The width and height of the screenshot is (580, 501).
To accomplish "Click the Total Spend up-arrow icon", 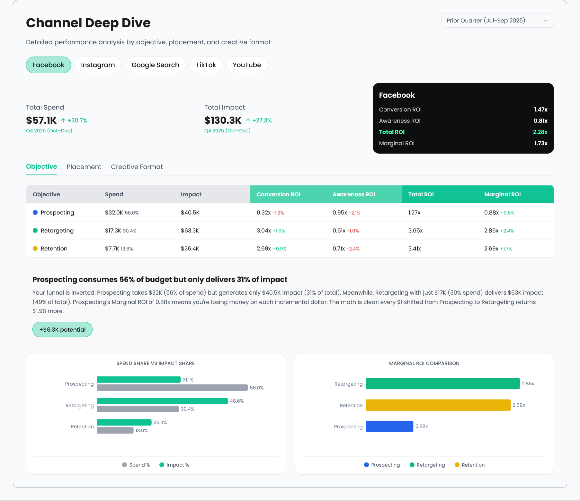I will click(63, 121).
